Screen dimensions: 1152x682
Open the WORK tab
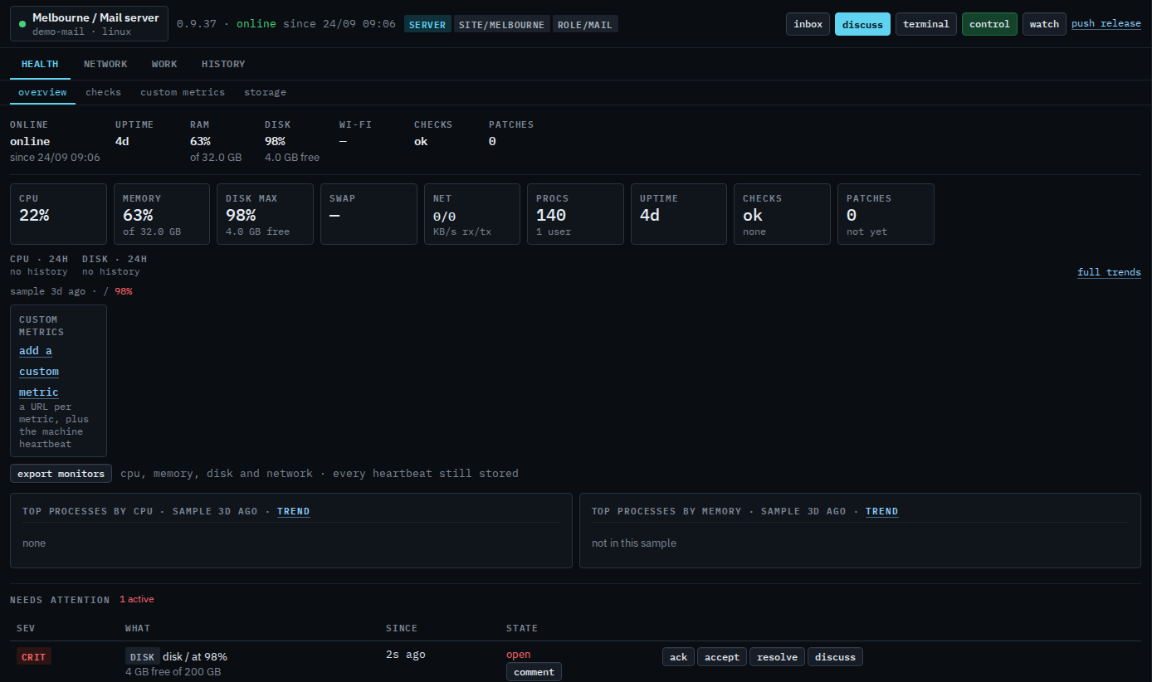(x=164, y=64)
